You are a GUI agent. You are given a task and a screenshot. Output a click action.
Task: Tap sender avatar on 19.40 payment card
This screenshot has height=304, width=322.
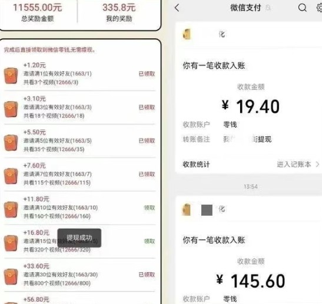tap(187, 34)
